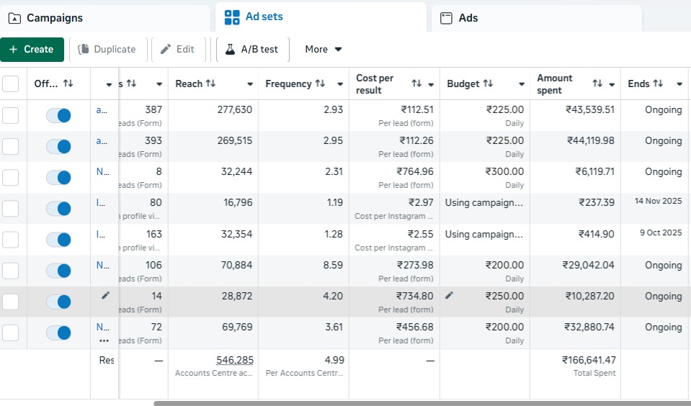This screenshot has height=406, width=691.
Task: Click the green Create button
Action: coord(32,50)
